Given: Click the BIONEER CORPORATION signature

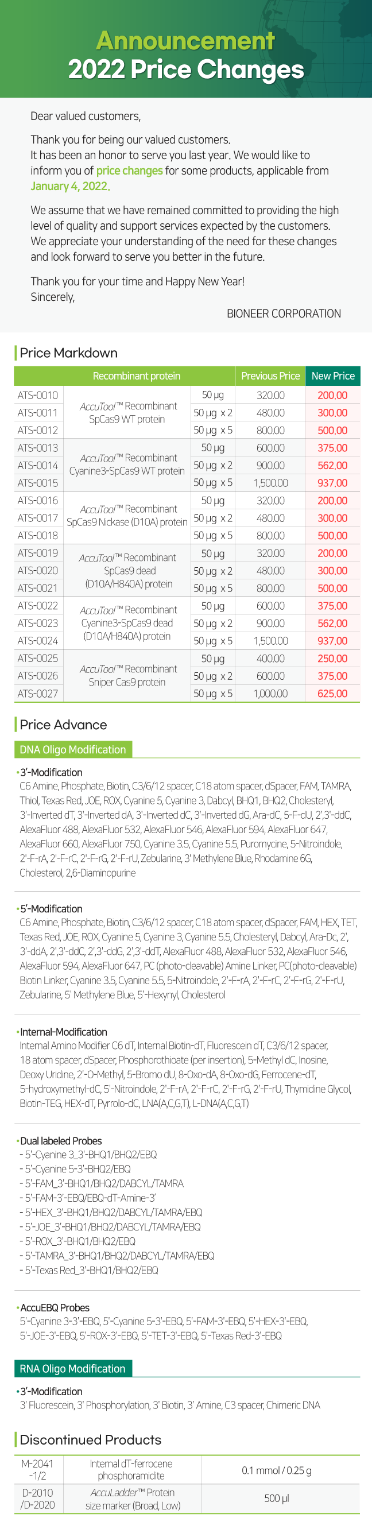Looking at the screenshot, I should [284, 313].
